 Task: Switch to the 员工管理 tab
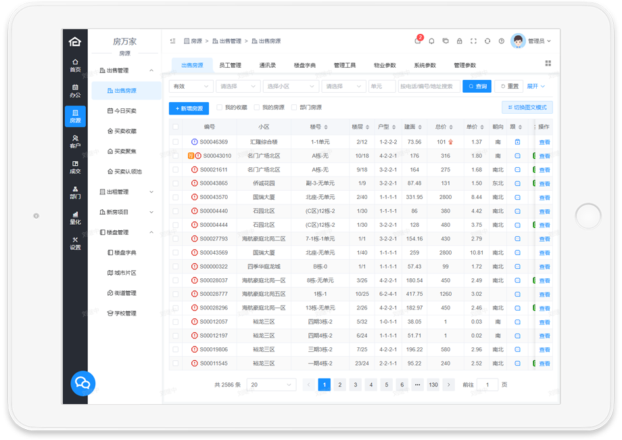pyautogui.click(x=230, y=65)
